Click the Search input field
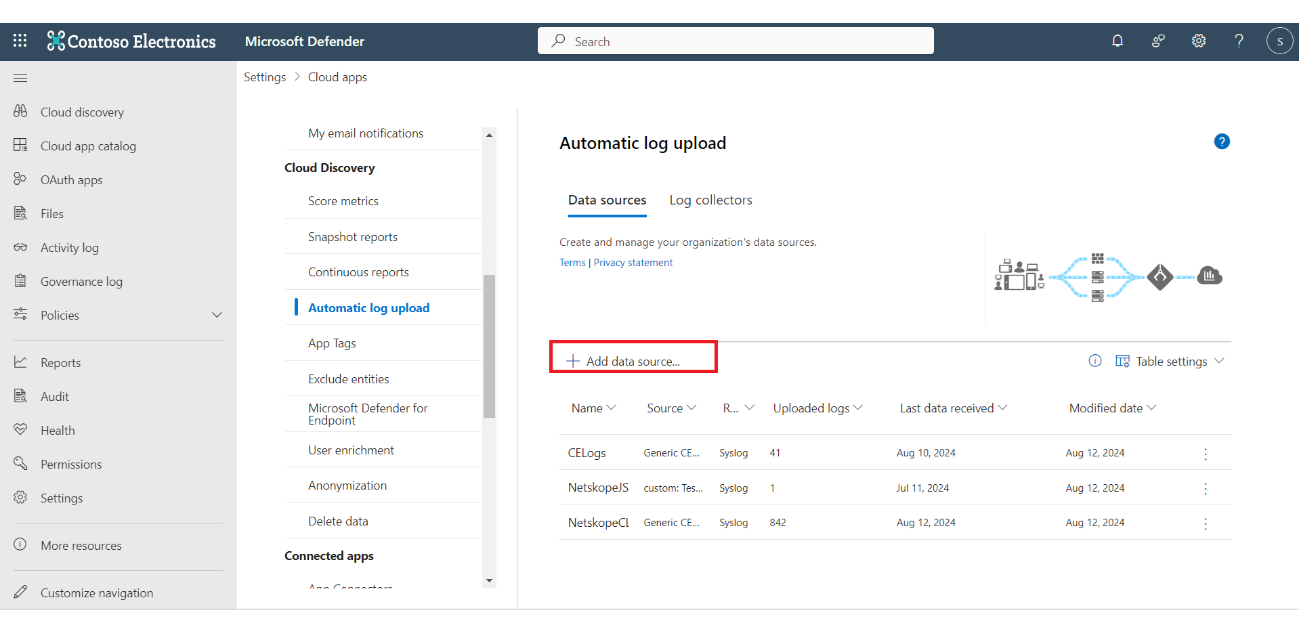Image resolution: width=1299 pixels, height=623 pixels. pyautogui.click(x=736, y=41)
